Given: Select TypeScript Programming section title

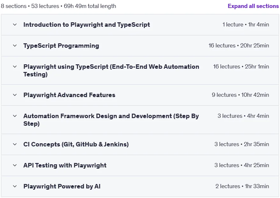Looking at the screenshot, I should 61,46.
